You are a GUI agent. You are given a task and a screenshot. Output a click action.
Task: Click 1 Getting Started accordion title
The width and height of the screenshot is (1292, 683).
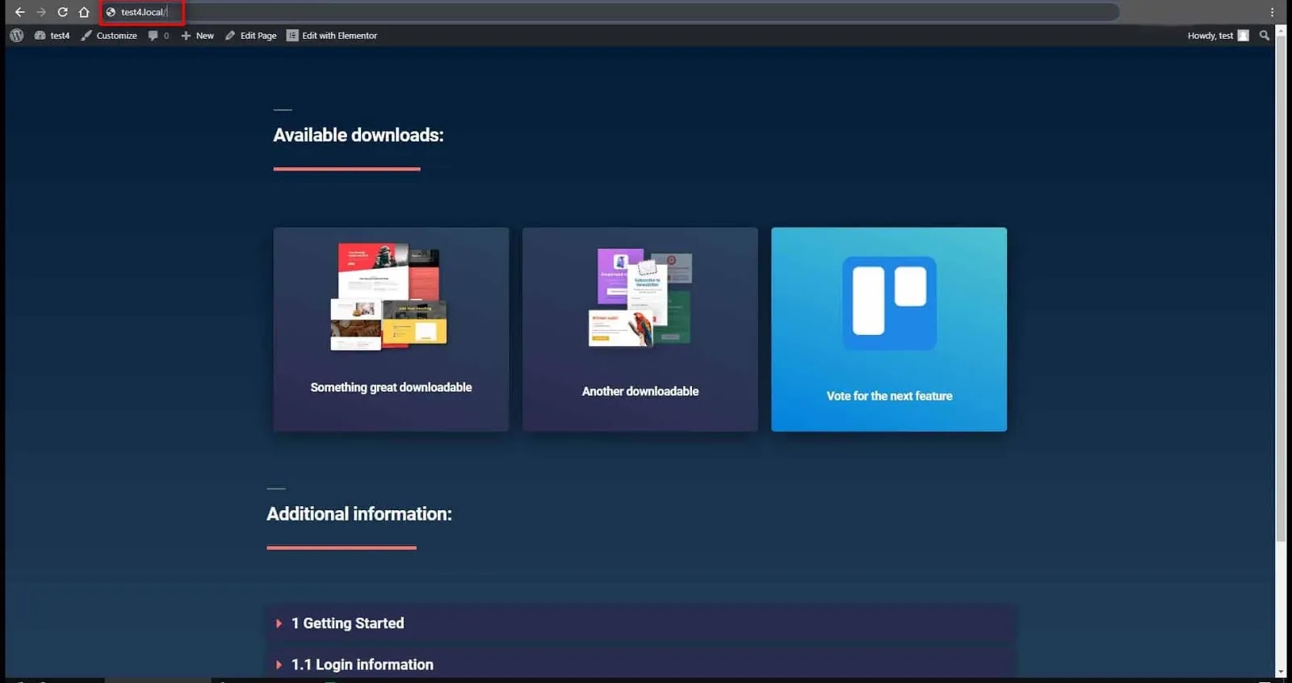(x=348, y=623)
